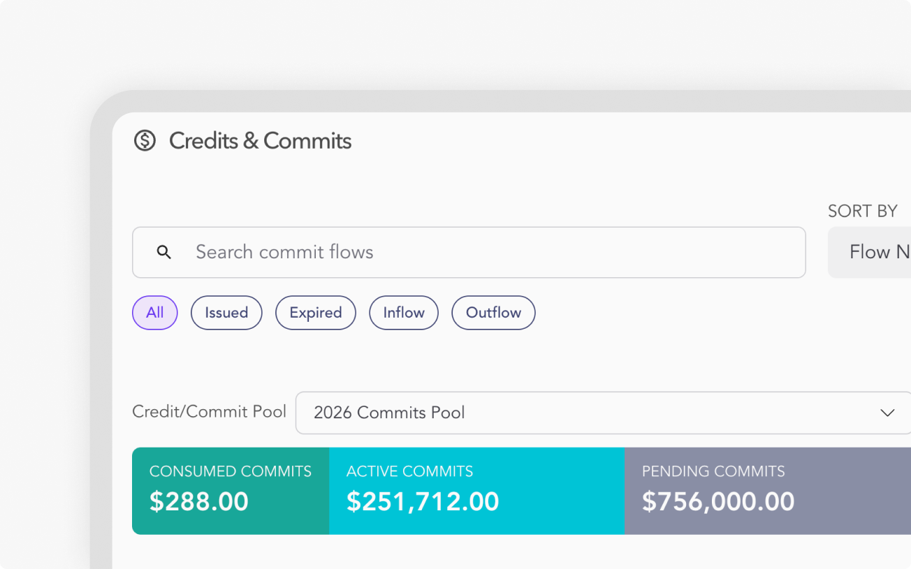This screenshot has height=569, width=911.
Task: Filter by Inflow
Action: (404, 313)
